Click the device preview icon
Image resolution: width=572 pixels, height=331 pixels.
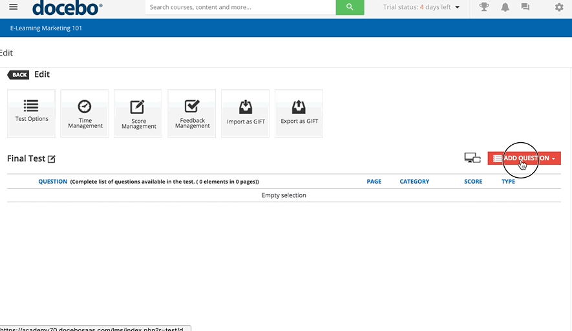472,158
